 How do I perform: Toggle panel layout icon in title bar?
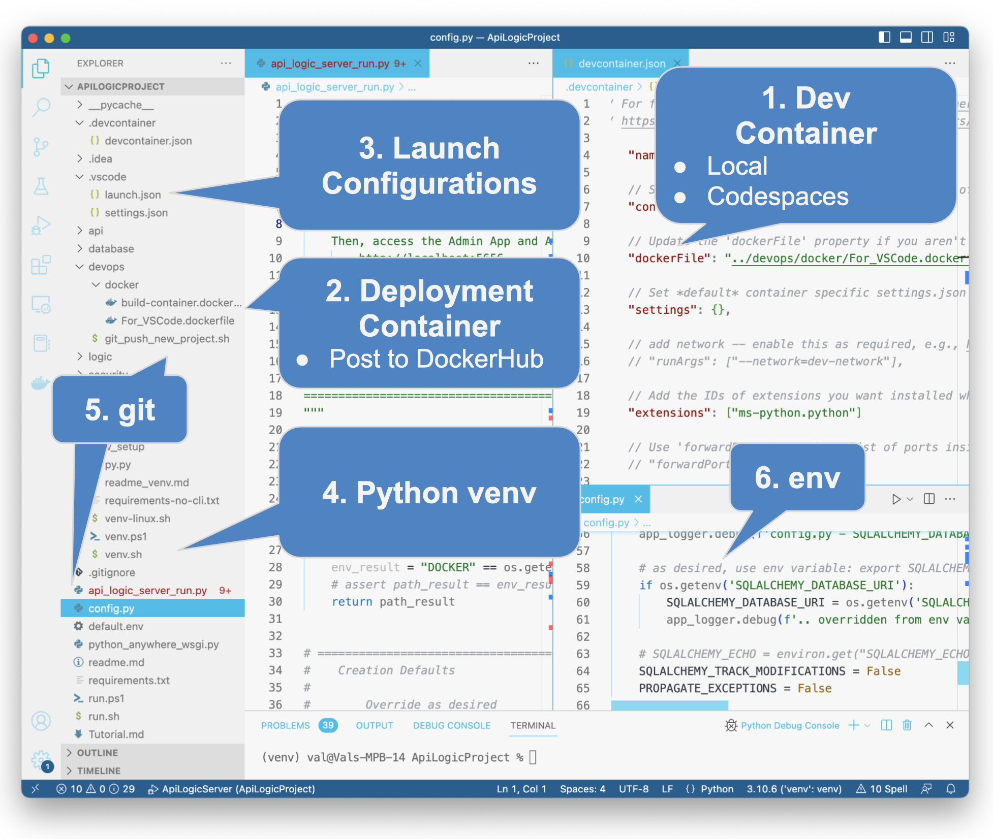(906, 37)
